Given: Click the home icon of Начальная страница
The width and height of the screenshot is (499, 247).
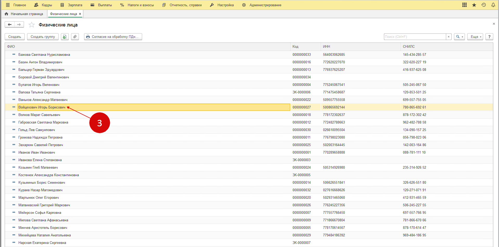Looking at the screenshot, I should click(7, 14).
